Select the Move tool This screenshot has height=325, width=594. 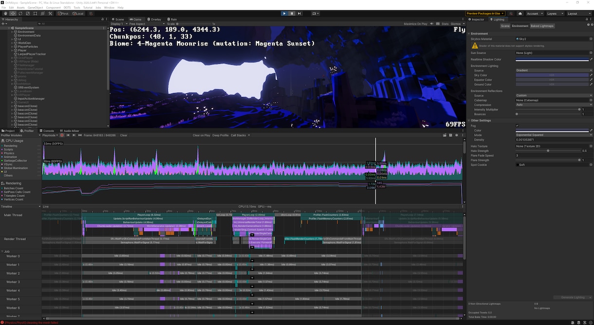pos(13,14)
